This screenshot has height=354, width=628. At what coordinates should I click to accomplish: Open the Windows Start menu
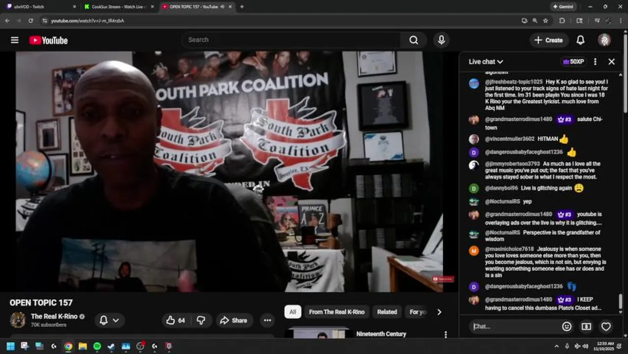[10, 346]
